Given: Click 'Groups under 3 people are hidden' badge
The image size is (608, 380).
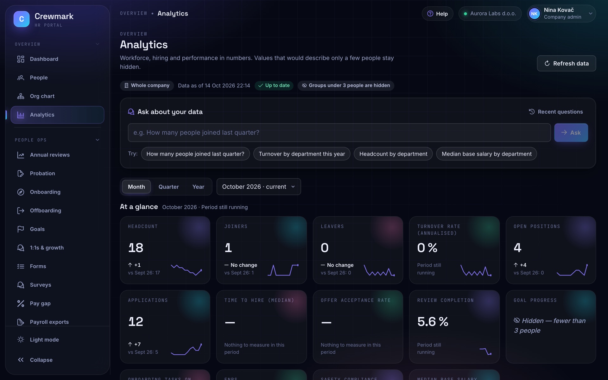Looking at the screenshot, I should tap(346, 85).
